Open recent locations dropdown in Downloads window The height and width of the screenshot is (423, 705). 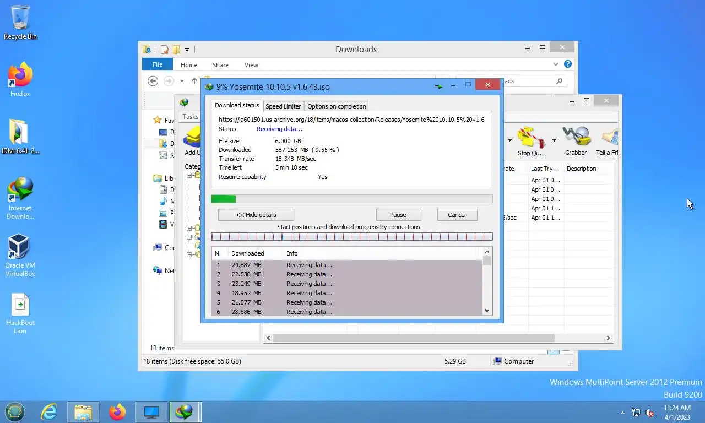(x=182, y=81)
